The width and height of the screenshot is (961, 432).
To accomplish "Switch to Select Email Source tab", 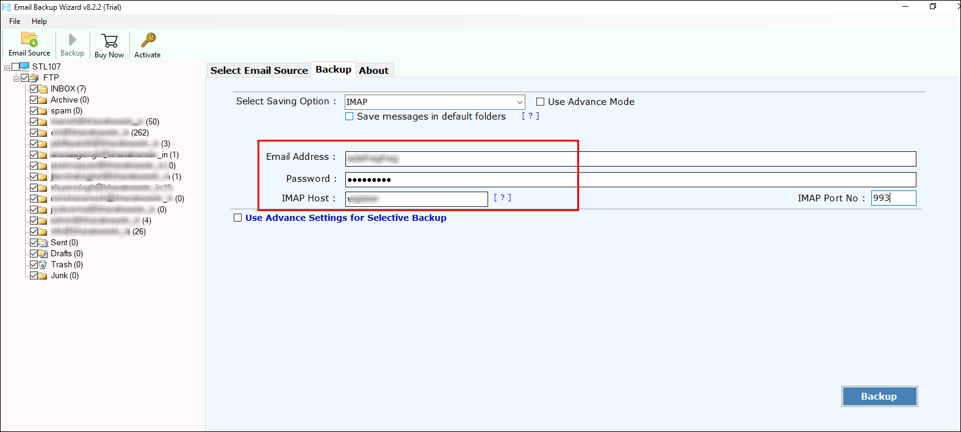I will (x=259, y=70).
